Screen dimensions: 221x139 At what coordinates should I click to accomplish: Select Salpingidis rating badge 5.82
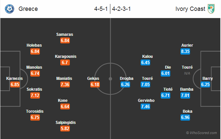65,128
